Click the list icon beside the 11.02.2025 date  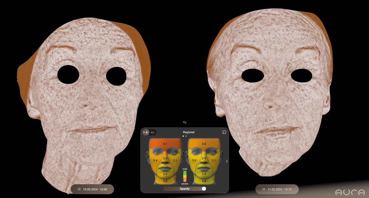pyautogui.click(x=264, y=189)
